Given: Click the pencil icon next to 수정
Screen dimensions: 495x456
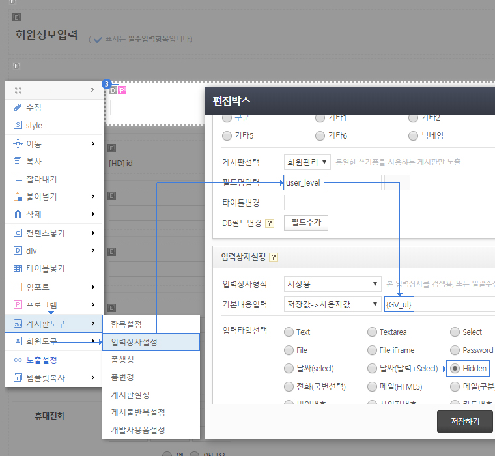Looking at the screenshot, I should pos(18,107).
